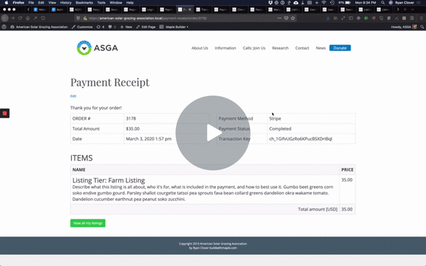Click the Donate button

(x=340, y=48)
